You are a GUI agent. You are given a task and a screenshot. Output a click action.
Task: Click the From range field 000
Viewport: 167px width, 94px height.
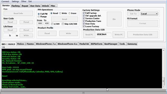coord(40,23)
